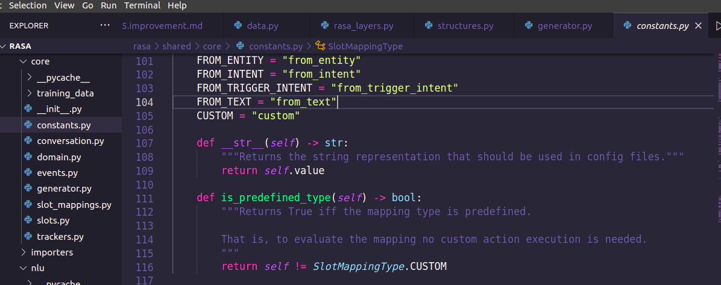This screenshot has width=721, height=285.
Task: Open the Help menu
Action: coord(177,5)
